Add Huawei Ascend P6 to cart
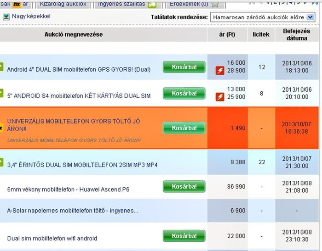The image size is (322, 251). click(x=184, y=186)
